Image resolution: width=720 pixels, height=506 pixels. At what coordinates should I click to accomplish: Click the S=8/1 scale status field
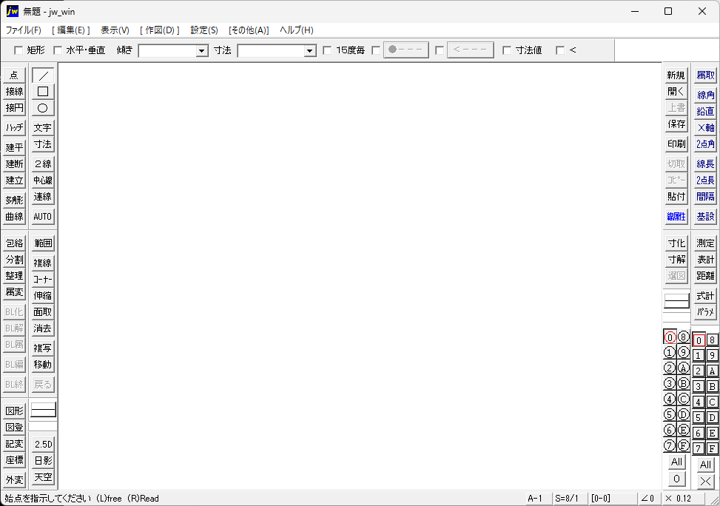[570, 499]
